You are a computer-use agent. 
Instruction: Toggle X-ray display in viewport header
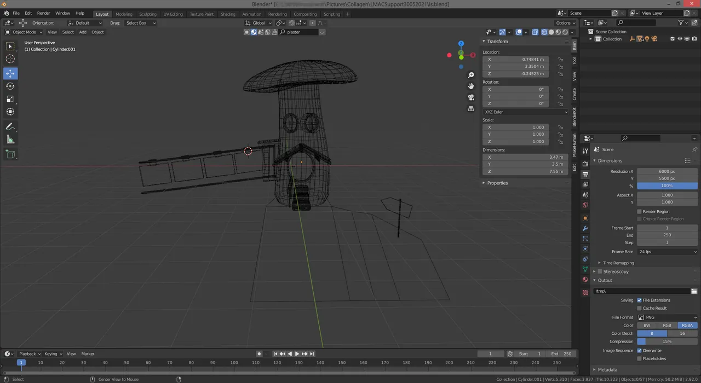[535, 32]
